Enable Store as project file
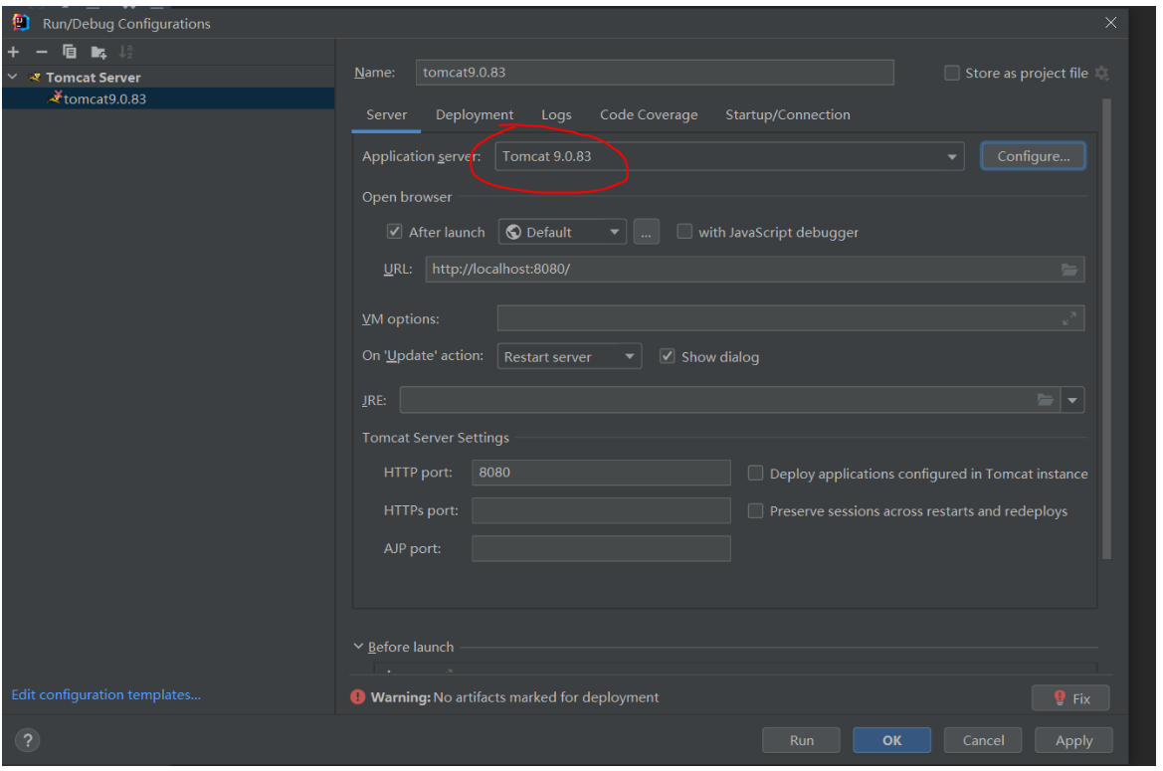Screen dimensions: 1163x771 pyautogui.click(x=952, y=73)
